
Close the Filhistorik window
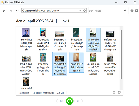(135, 2)
